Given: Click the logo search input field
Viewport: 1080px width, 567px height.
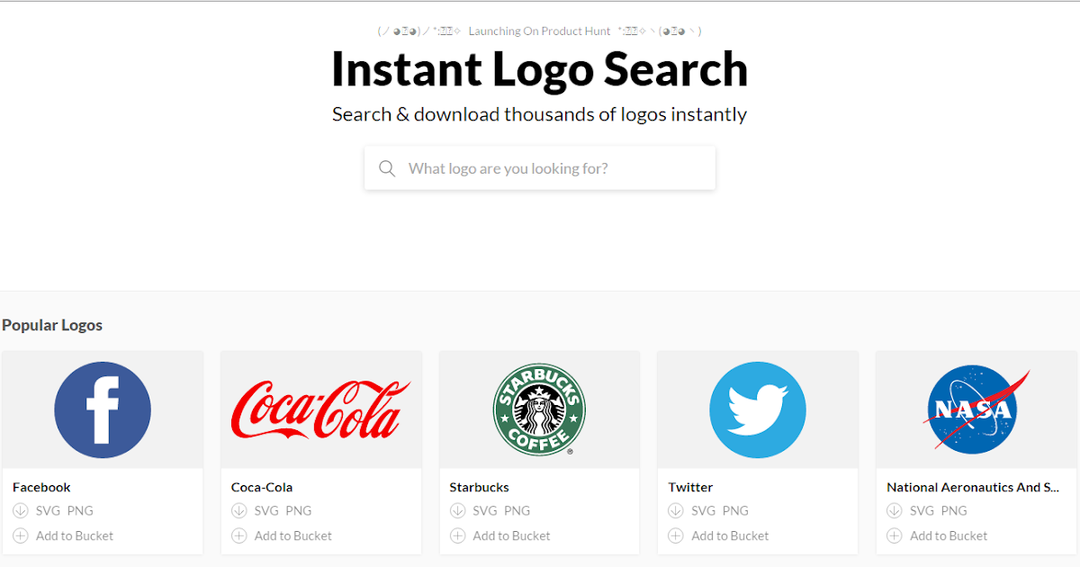Looking at the screenshot, I should 540,168.
